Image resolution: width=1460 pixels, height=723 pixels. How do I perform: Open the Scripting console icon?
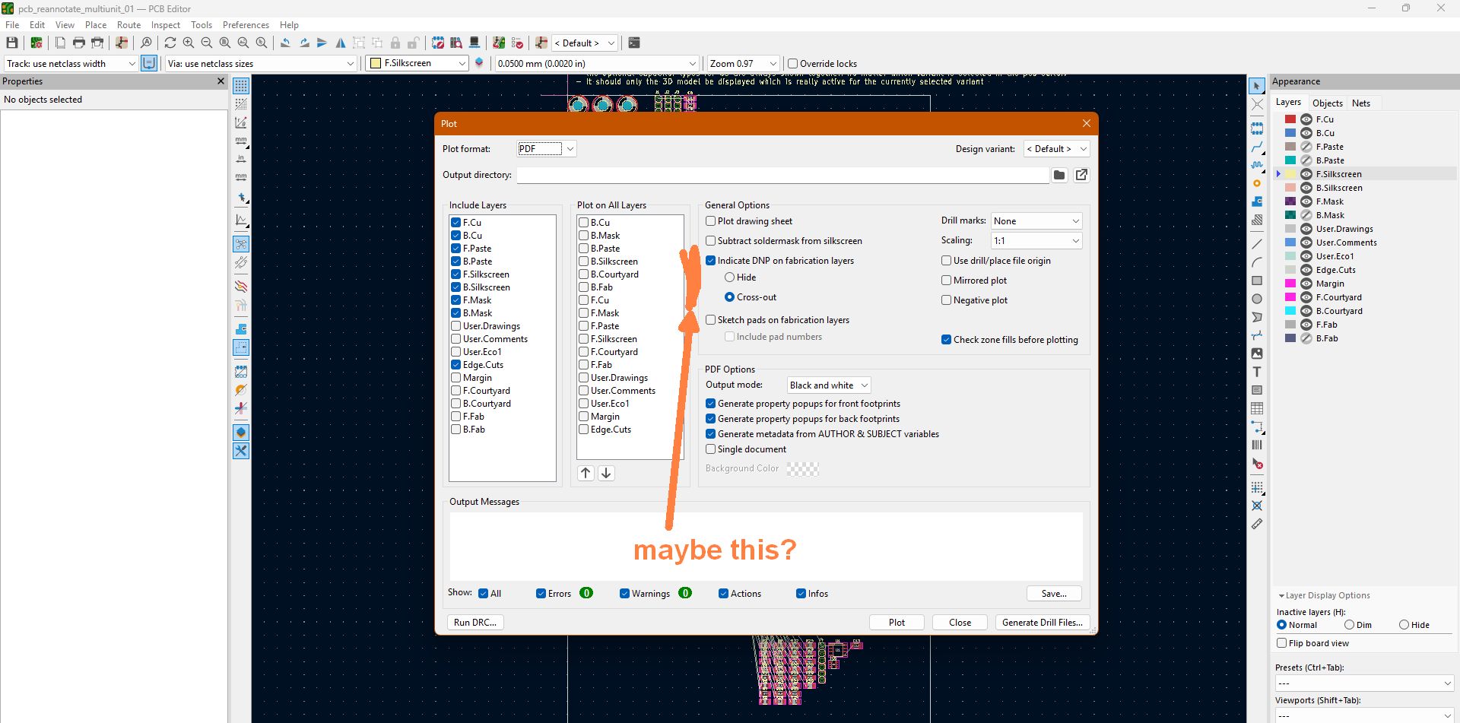(x=634, y=43)
